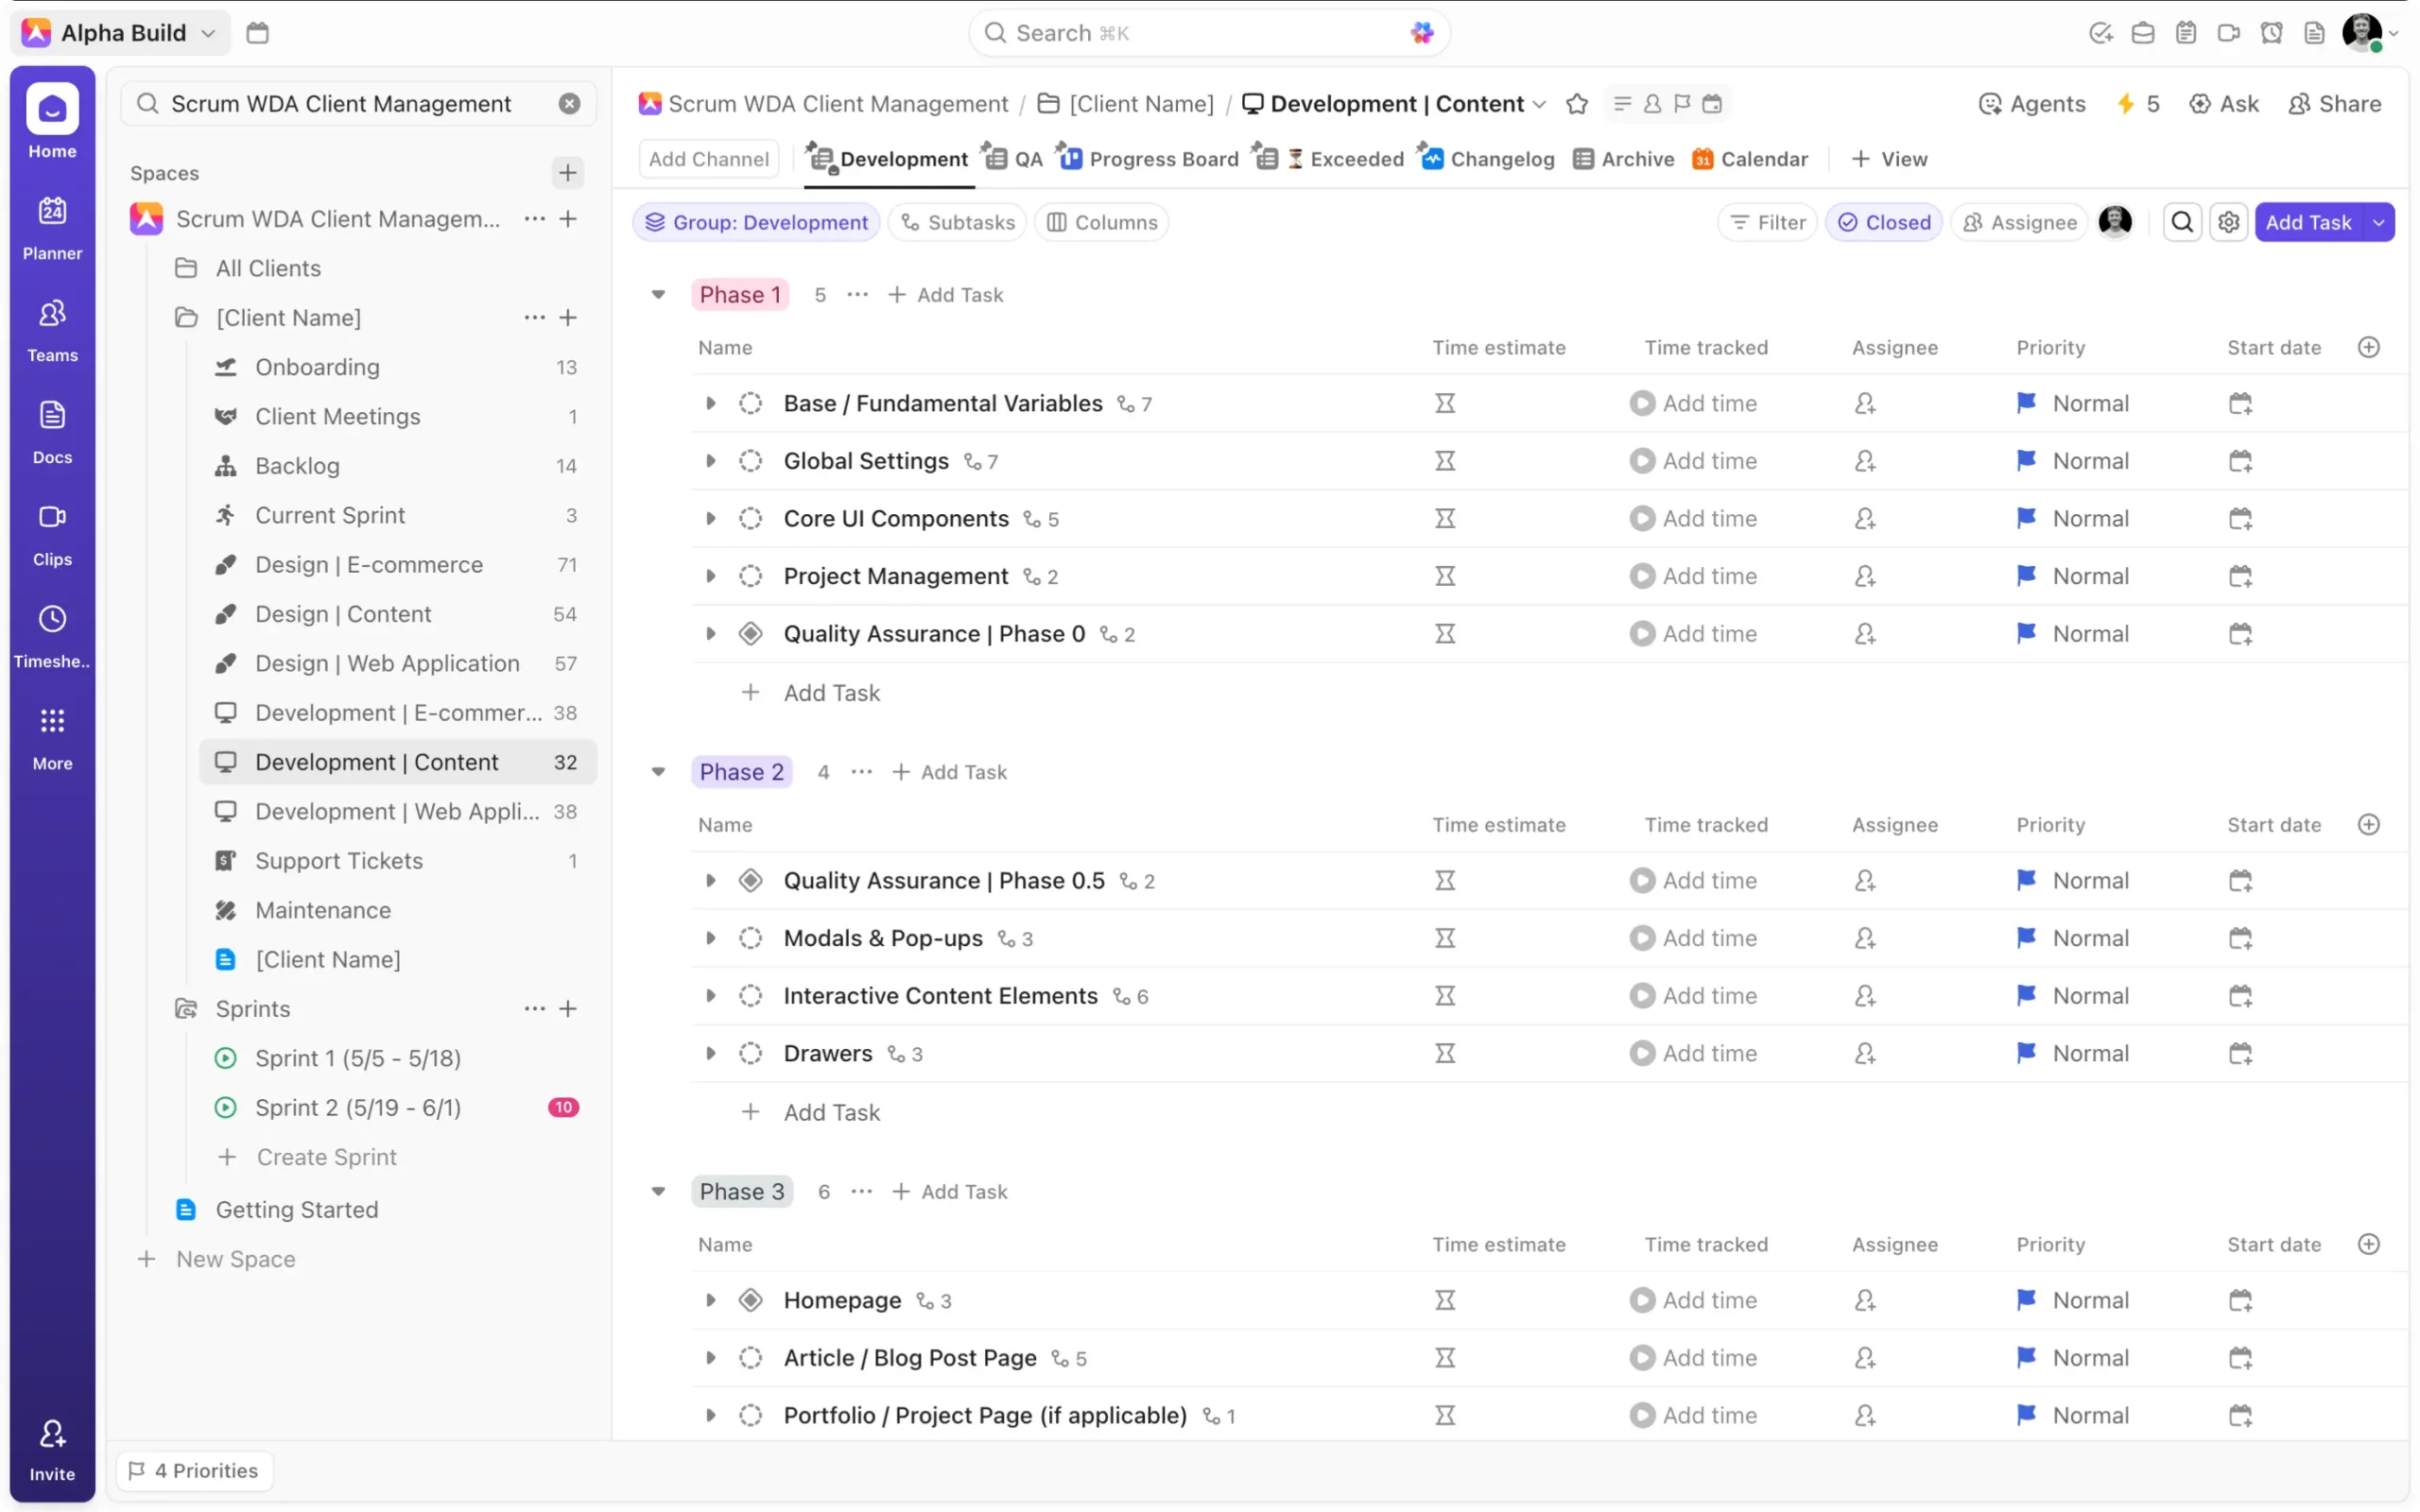The image size is (2420, 1512).
Task: Open the Add Task dropdown arrow
Action: click(x=2379, y=222)
